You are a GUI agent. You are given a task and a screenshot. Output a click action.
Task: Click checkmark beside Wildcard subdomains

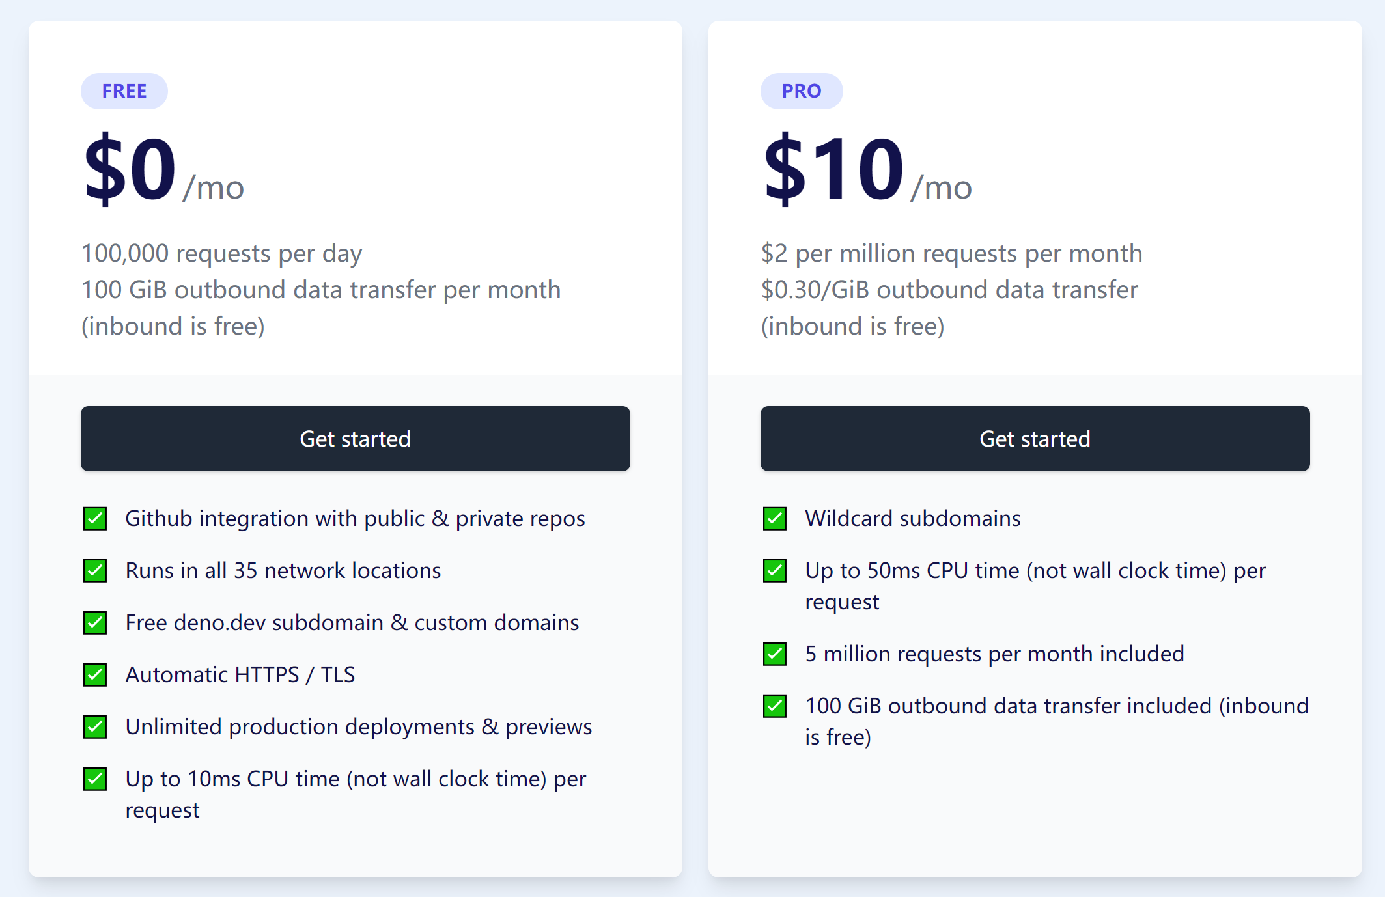point(775,519)
